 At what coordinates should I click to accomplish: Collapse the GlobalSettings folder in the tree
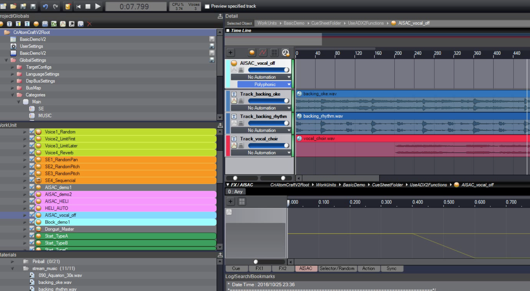coord(6,60)
